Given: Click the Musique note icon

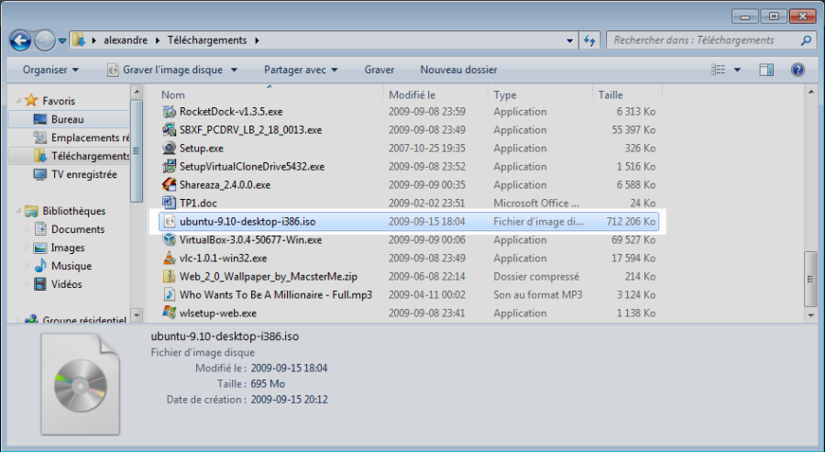Looking at the screenshot, I should [40, 266].
